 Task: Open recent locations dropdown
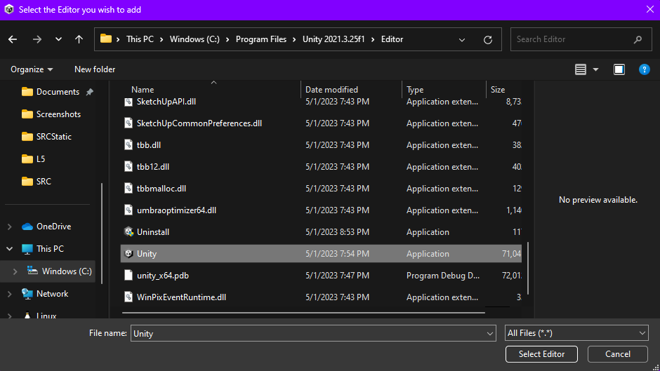click(x=58, y=39)
